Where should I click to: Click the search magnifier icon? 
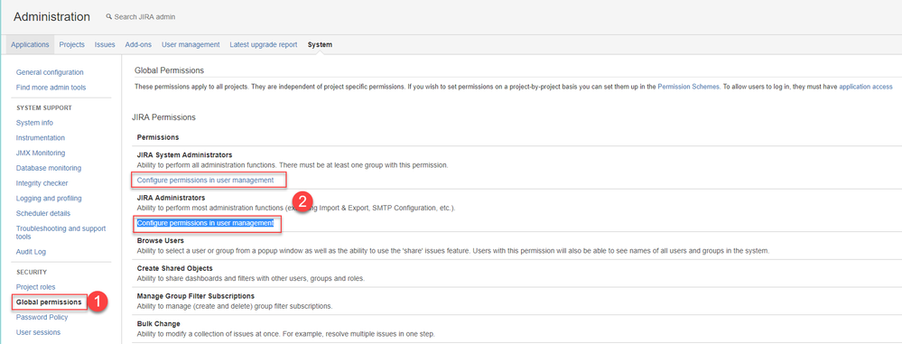[x=108, y=16]
